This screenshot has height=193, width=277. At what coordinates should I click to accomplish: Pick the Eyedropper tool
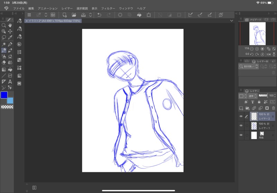10,38
